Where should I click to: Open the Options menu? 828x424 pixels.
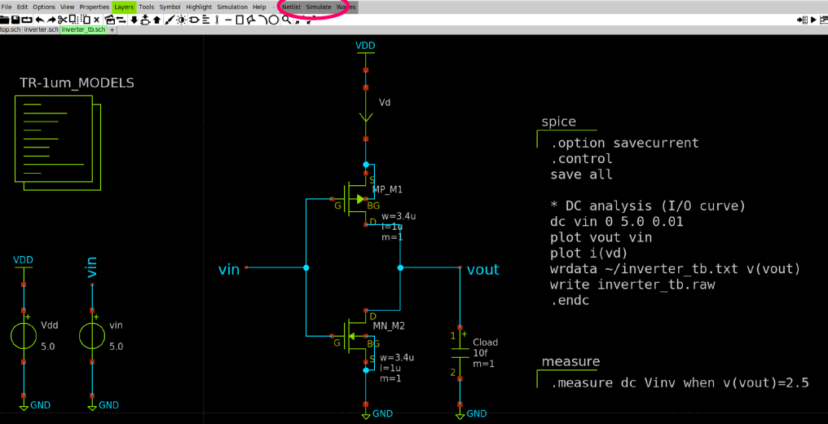pos(44,7)
